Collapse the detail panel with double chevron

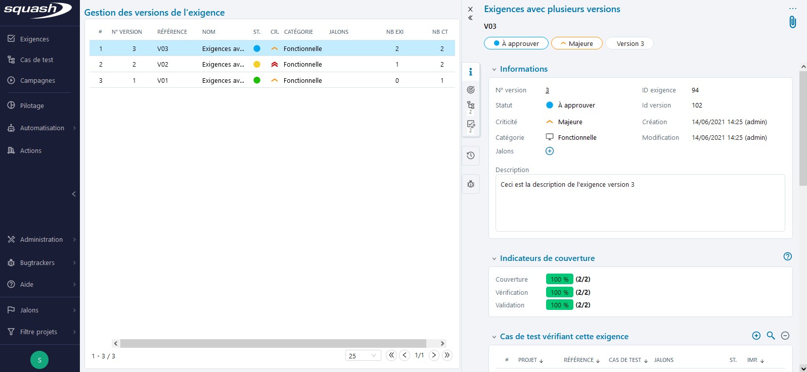coord(470,18)
